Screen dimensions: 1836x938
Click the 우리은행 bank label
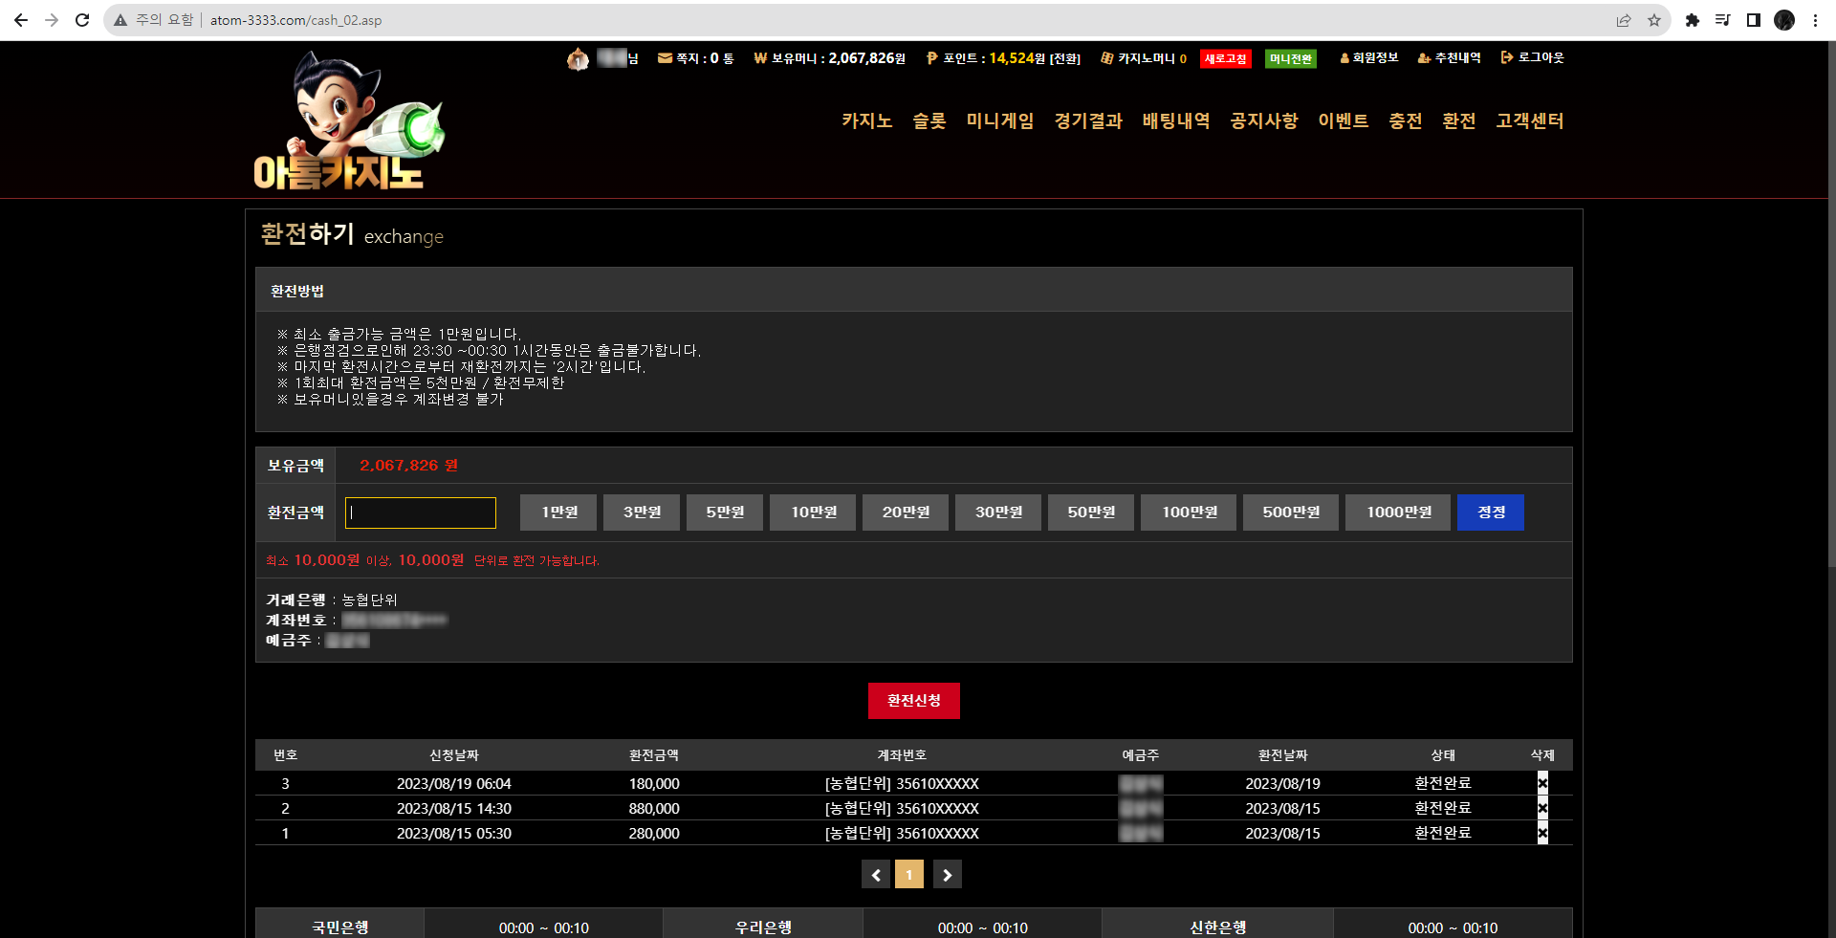pyautogui.click(x=763, y=927)
